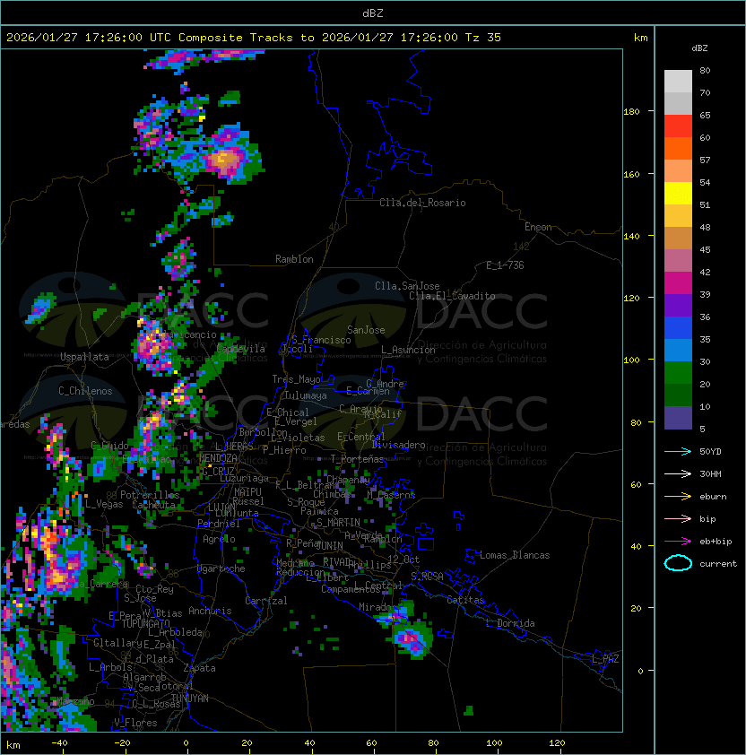Viewport: 746px width, 755px height.
Task: Click the 'Tz 35' threshold text in header
Action: point(483,38)
